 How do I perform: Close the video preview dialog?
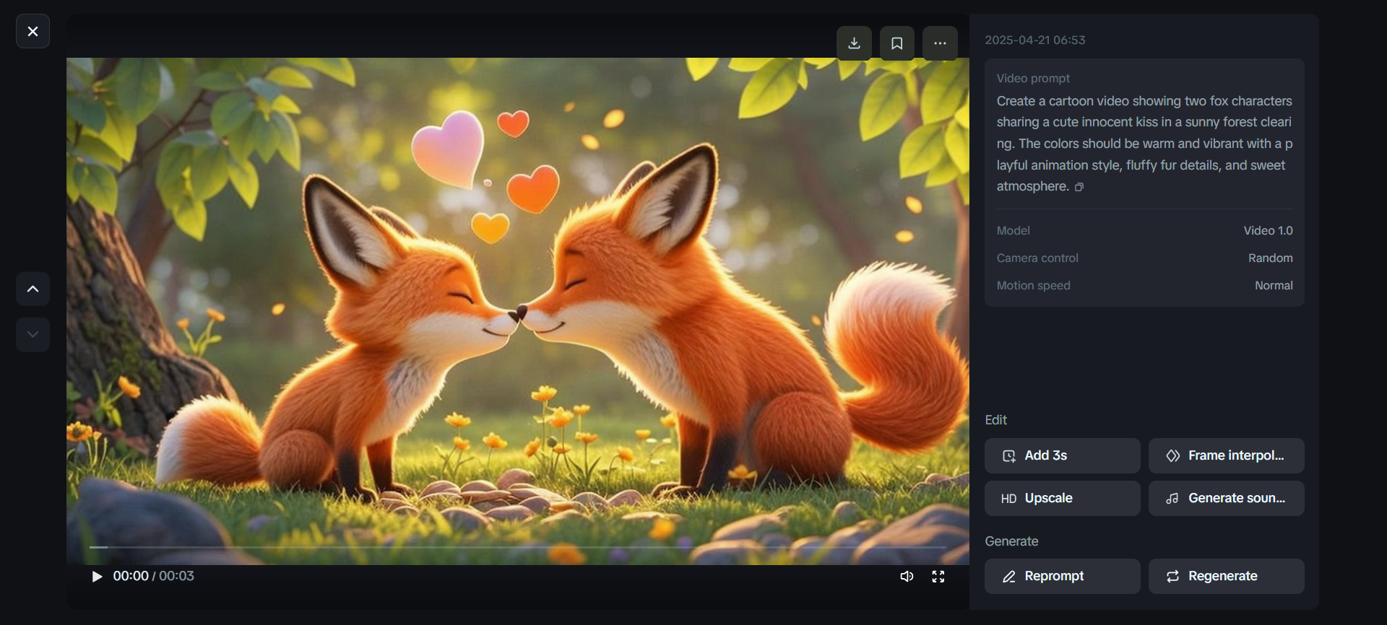tap(33, 31)
